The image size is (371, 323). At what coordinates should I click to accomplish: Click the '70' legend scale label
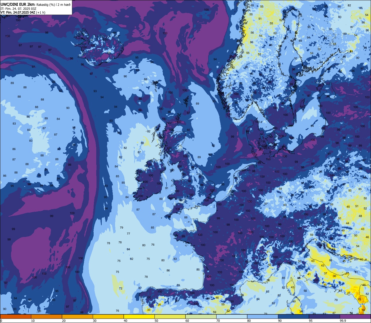coord(218,321)
